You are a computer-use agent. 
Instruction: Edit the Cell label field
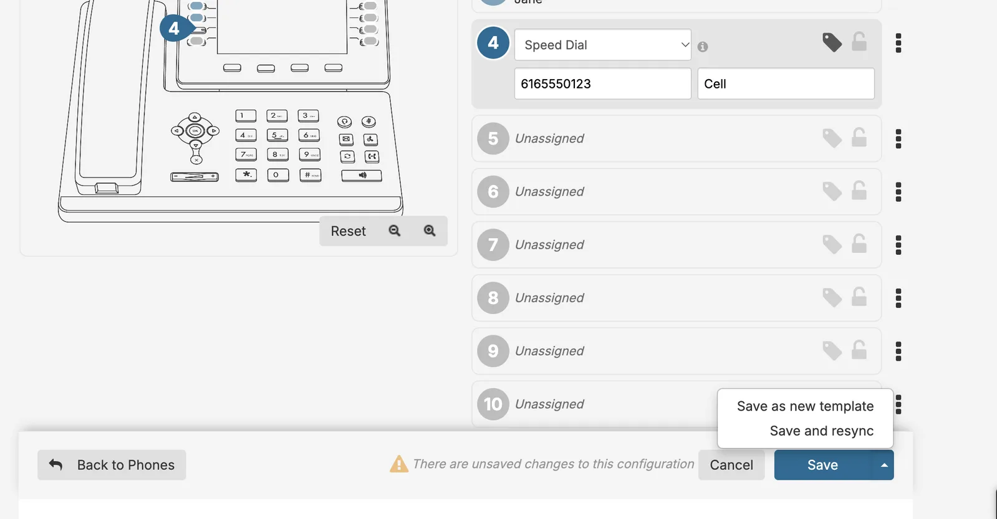(x=786, y=83)
